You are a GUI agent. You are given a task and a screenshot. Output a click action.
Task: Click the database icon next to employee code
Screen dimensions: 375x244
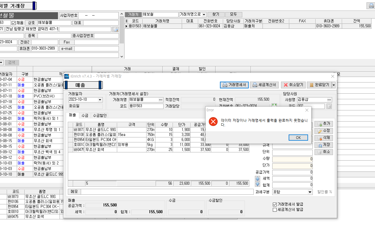pos(329,106)
